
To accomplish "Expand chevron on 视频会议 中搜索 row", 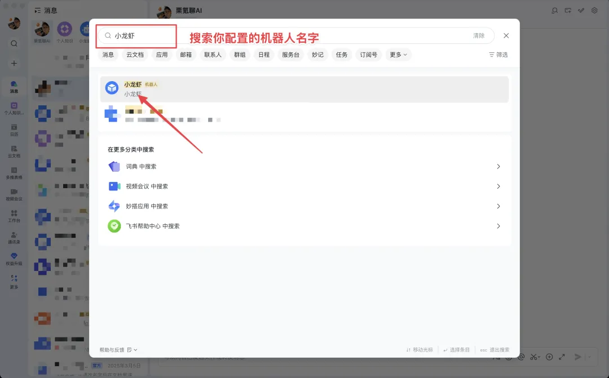I will [498, 186].
